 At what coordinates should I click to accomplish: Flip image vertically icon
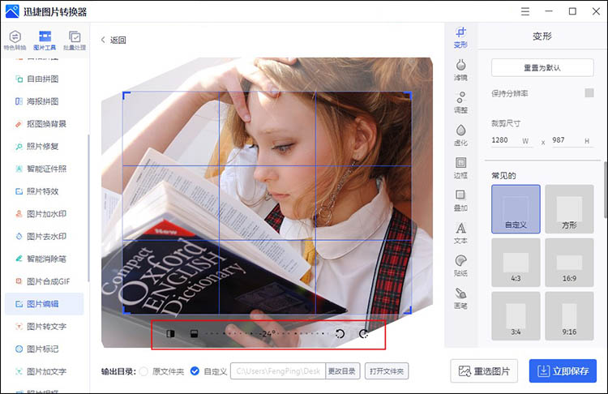pos(195,333)
